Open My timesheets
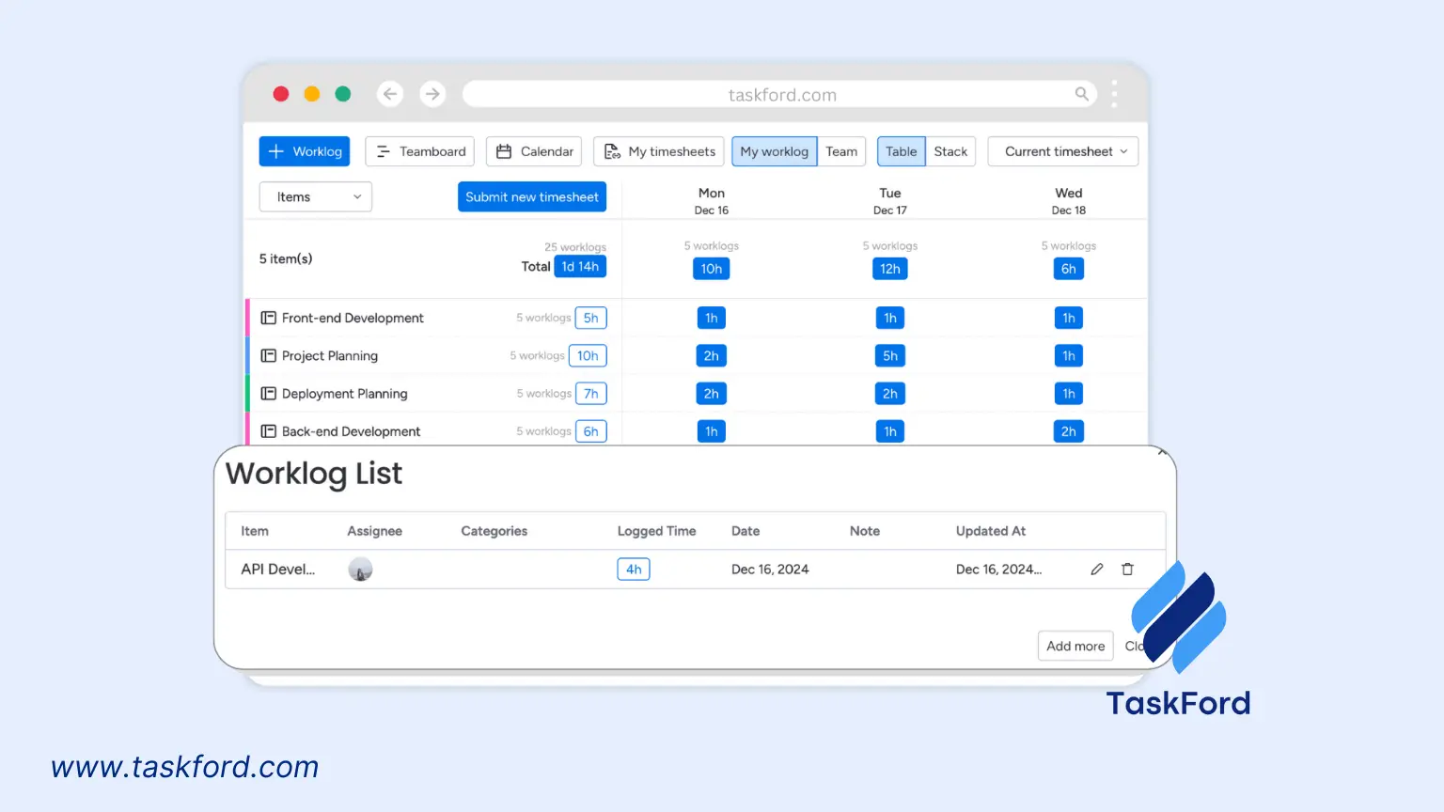Image resolution: width=1444 pixels, height=812 pixels. point(659,151)
